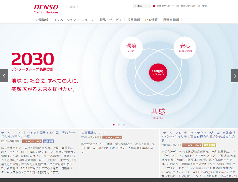Click the red Crafting the Core circle
This screenshot has height=182, width=238.
(158, 72)
